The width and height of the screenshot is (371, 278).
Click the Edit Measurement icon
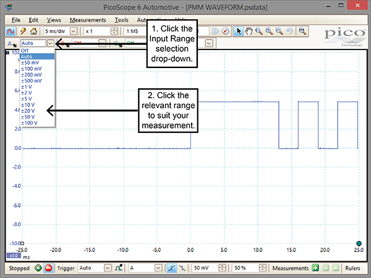(x=336, y=268)
